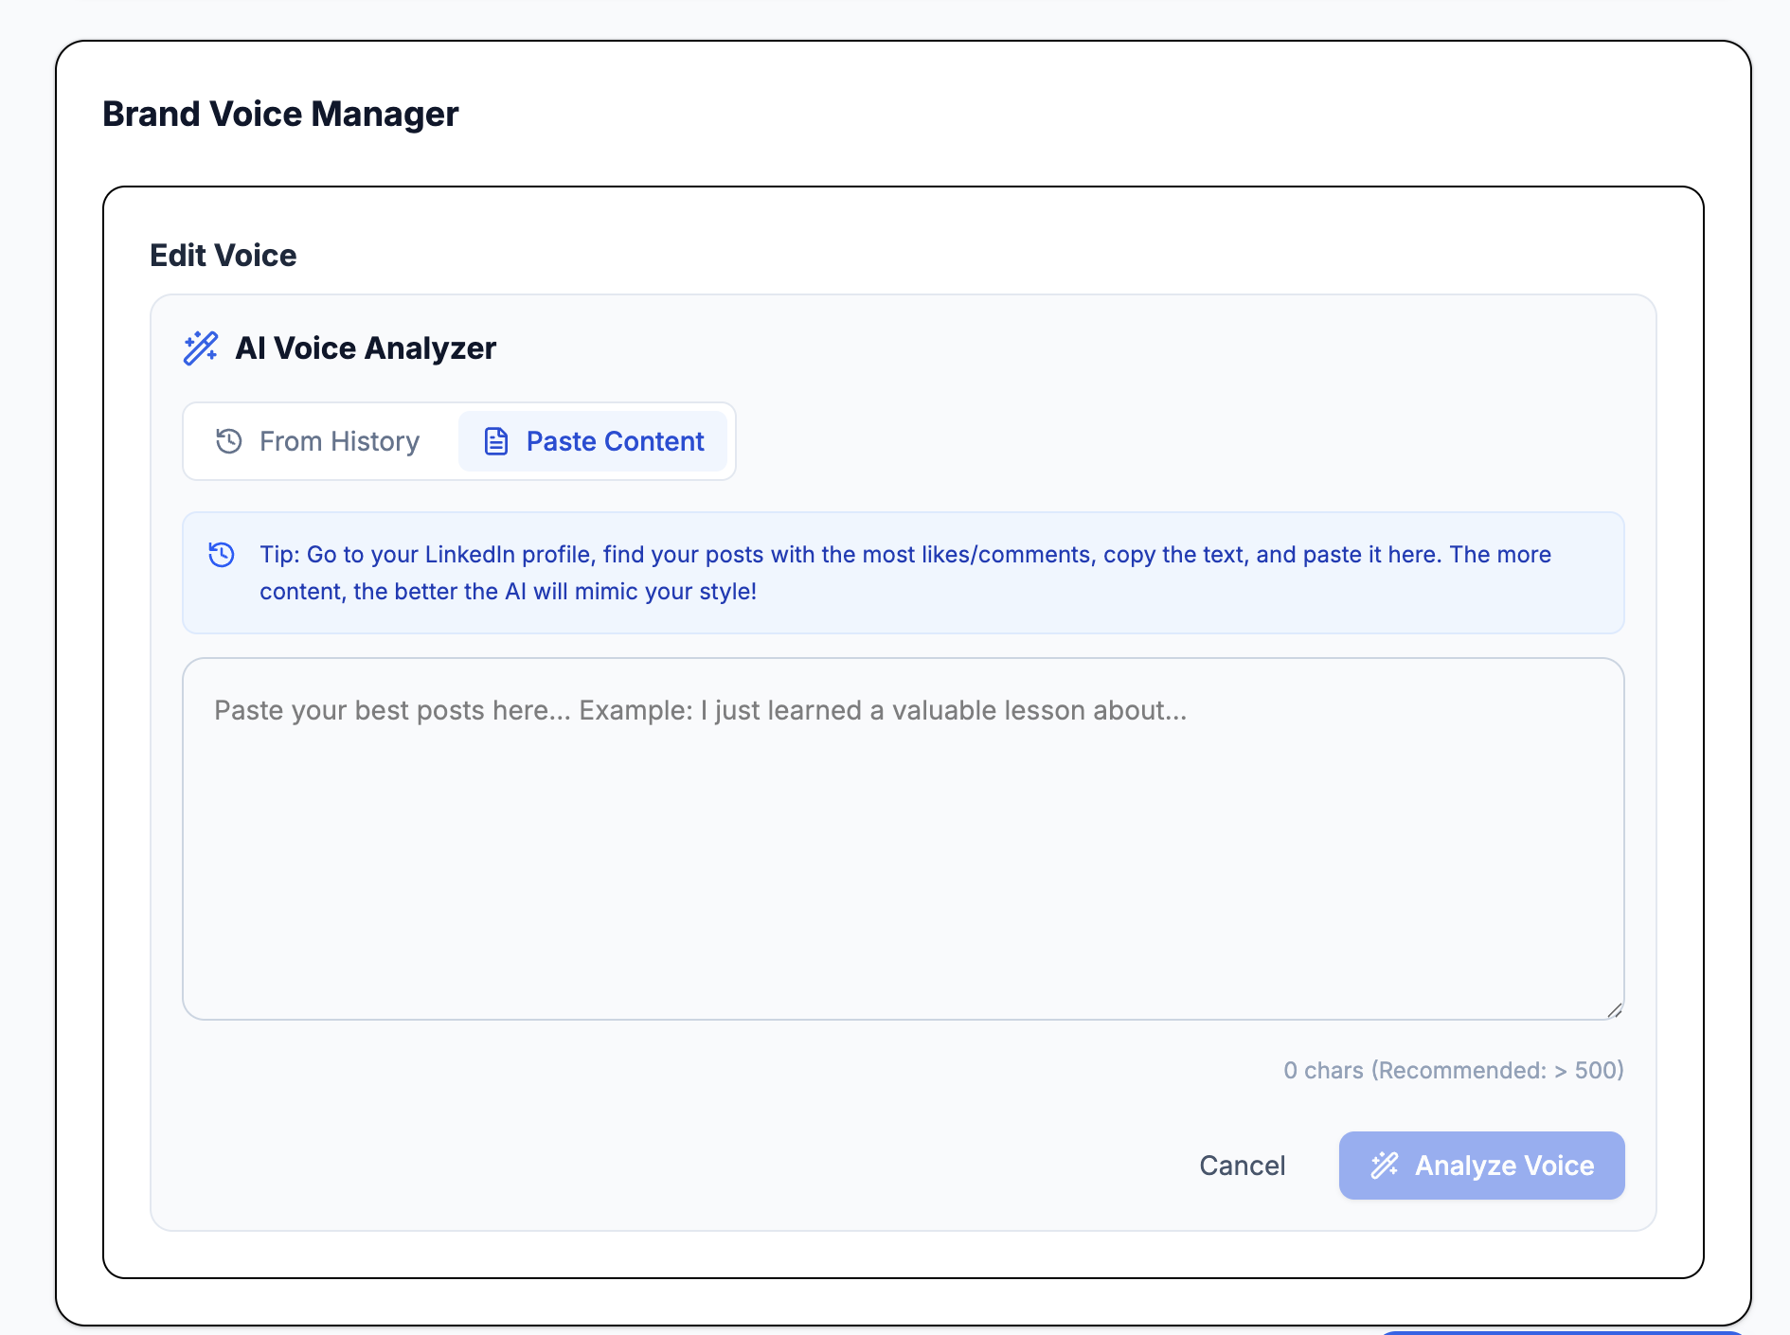
Task: Click the LinkedIn tip text in the banner
Action: [x=905, y=573]
